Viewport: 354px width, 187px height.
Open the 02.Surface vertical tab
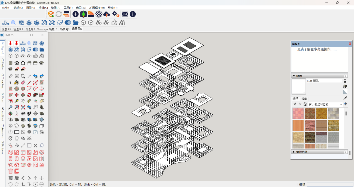(3, 65)
